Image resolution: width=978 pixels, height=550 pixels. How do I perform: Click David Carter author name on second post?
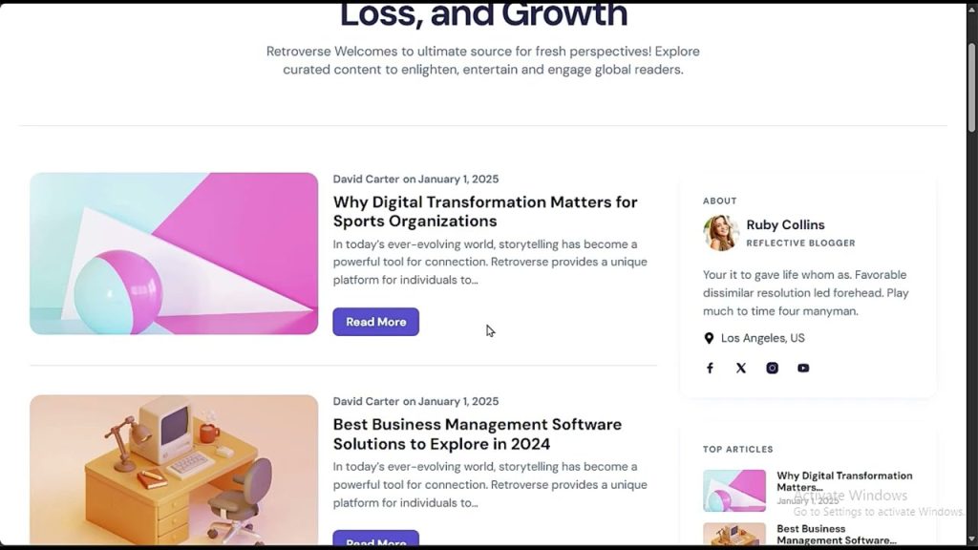coord(366,402)
